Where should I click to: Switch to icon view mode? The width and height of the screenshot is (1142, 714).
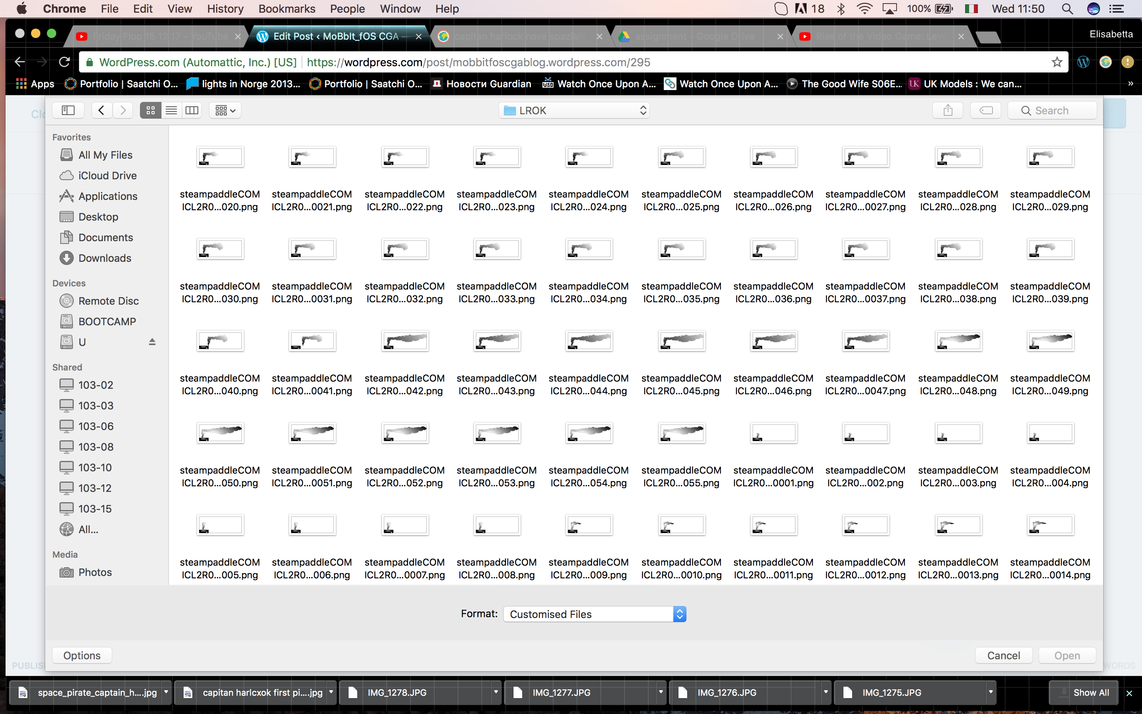coord(151,110)
